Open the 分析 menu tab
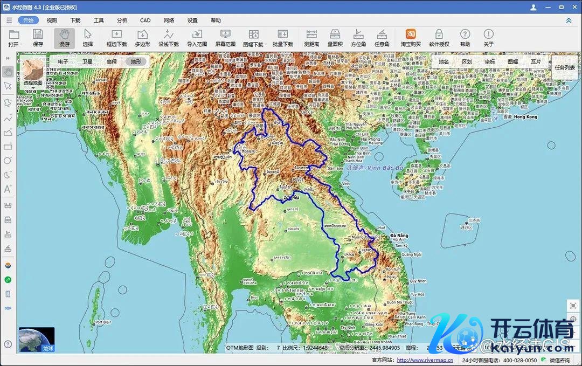Screen dimensions: 582x366 pyautogui.click(x=122, y=20)
